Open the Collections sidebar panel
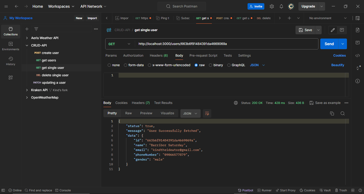364x194 pixels. pos(11,31)
